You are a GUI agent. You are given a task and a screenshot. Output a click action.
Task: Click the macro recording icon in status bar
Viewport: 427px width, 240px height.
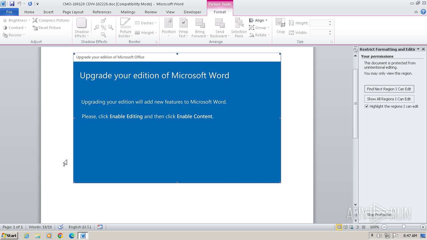click(x=100, y=227)
